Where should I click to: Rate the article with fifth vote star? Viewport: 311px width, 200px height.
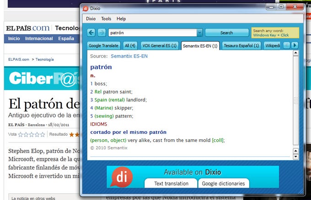[43, 135]
